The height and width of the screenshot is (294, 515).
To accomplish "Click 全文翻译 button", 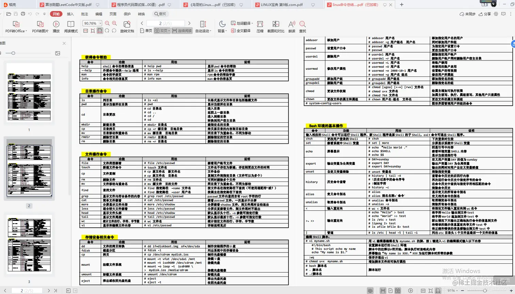I will coord(241,31).
